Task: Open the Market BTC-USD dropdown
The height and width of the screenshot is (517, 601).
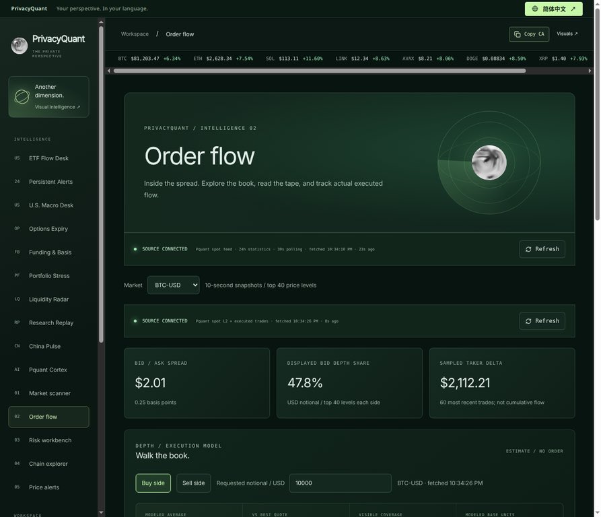Action: (173, 285)
